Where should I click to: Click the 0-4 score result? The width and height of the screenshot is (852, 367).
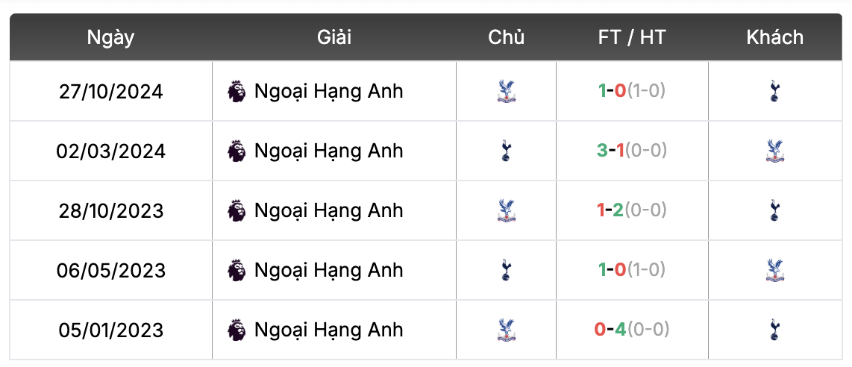coord(611,330)
